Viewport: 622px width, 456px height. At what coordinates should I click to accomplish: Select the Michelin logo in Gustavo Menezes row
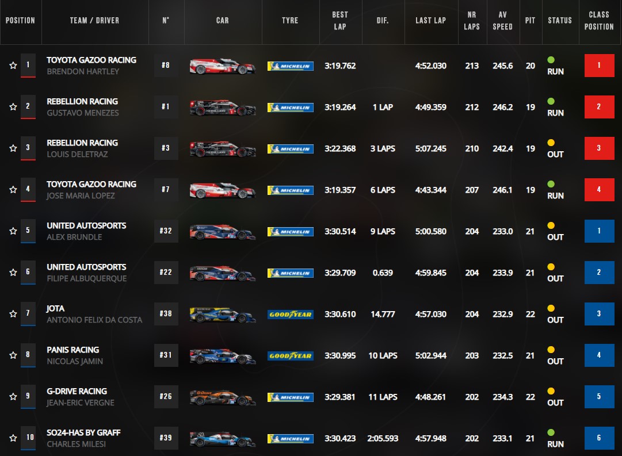tap(291, 108)
